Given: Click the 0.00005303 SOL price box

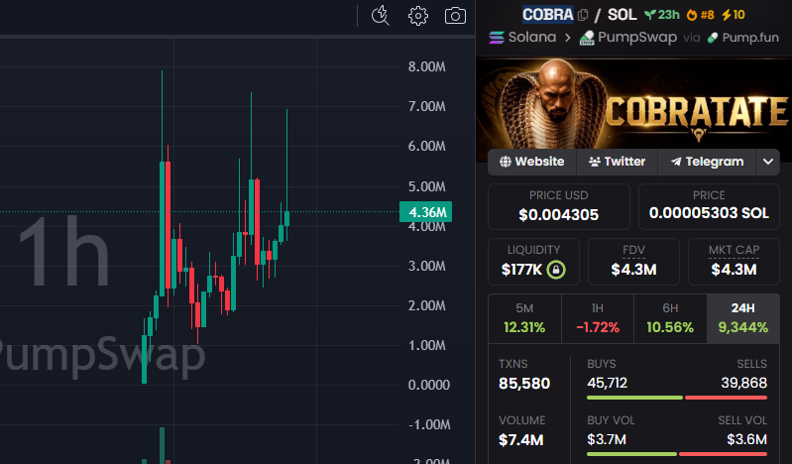Looking at the screenshot, I should point(709,207).
